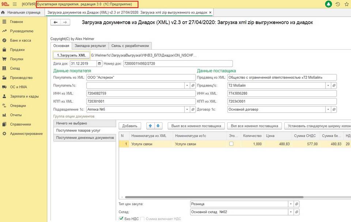Move table row up with blue arrow

(150, 126)
